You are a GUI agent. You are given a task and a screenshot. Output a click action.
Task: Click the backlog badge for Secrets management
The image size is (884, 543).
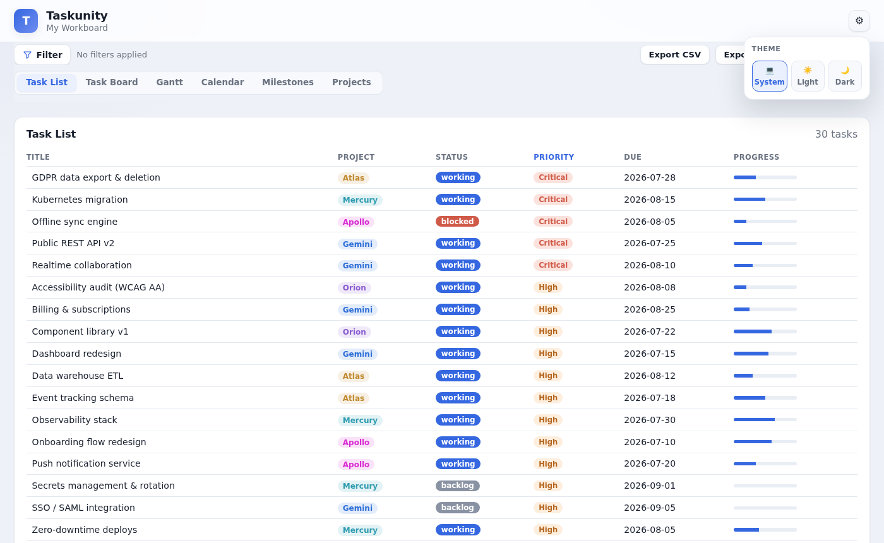(x=458, y=486)
